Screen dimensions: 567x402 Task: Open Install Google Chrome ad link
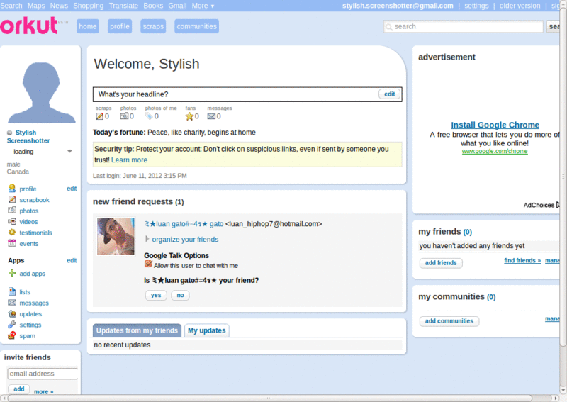(495, 125)
